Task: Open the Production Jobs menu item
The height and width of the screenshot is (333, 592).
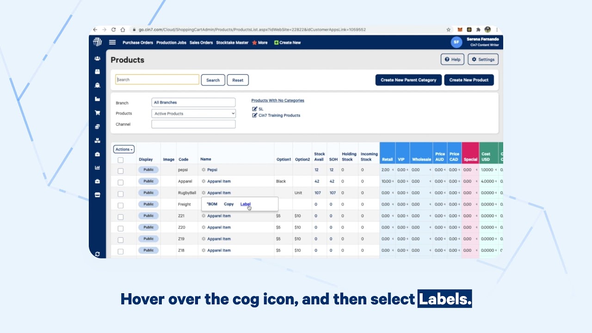Action: click(x=171, y=43)
